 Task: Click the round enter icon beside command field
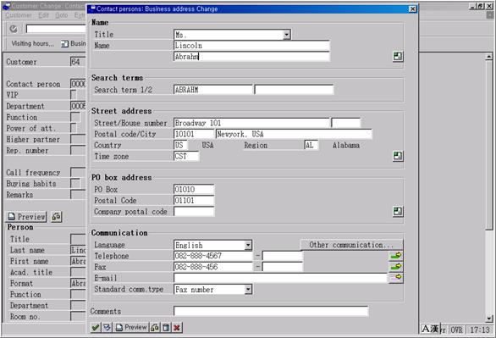(14, 29)
